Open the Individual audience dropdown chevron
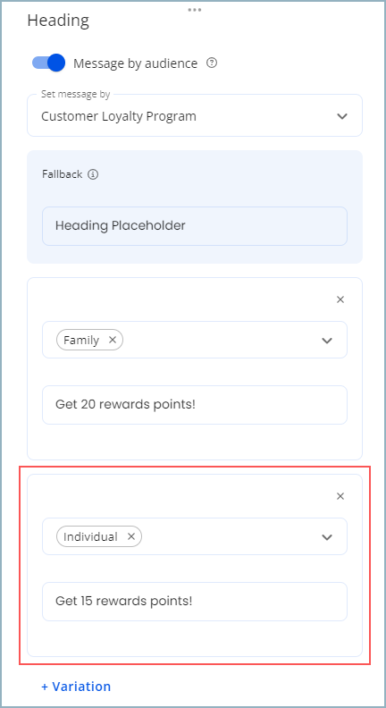 click(327, 537)
